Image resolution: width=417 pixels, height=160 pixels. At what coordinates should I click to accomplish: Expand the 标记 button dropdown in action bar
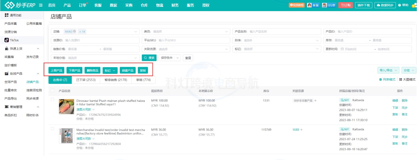click(110, 70)
